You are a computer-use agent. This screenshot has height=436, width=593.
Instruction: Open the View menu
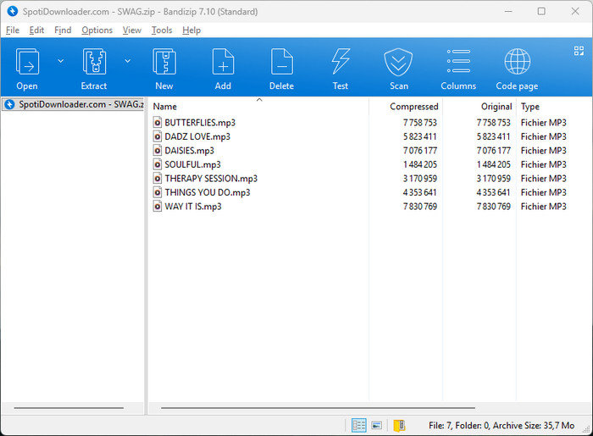[132, 30]
